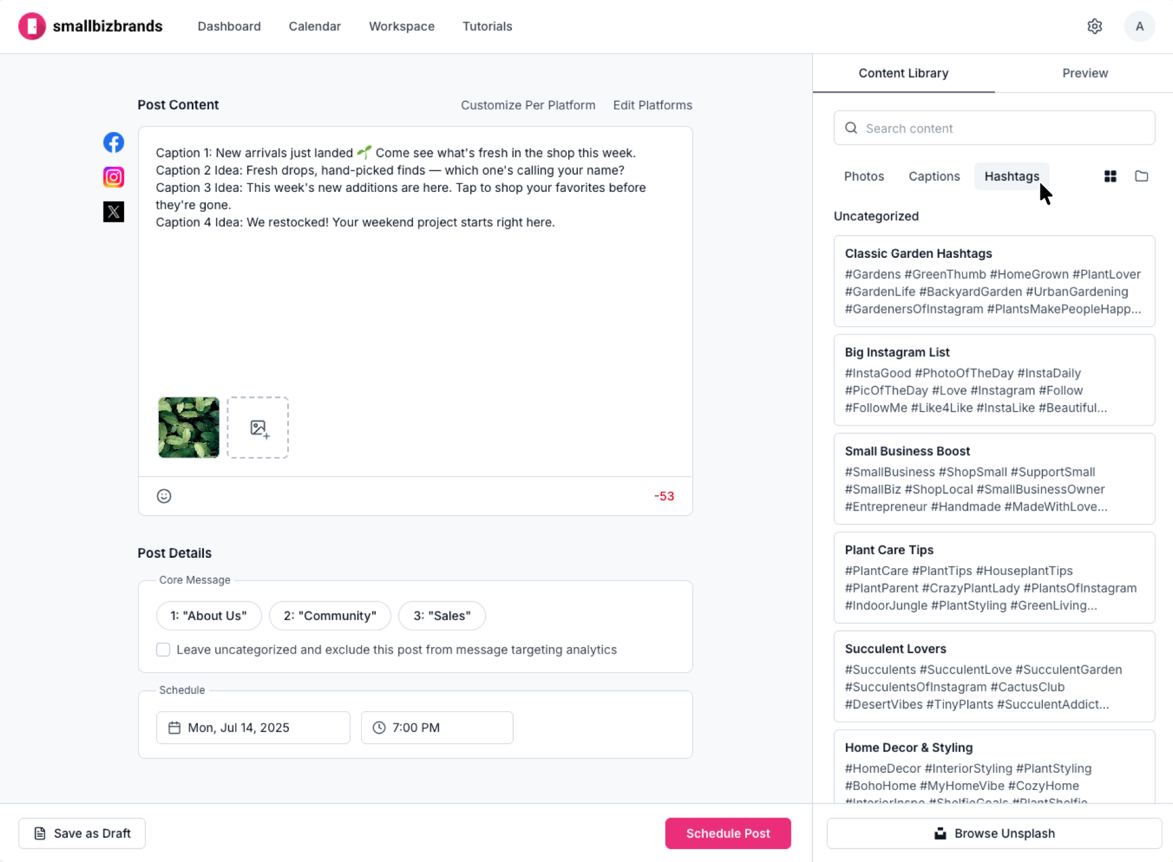Open the Calendar page

coord(315,26)
